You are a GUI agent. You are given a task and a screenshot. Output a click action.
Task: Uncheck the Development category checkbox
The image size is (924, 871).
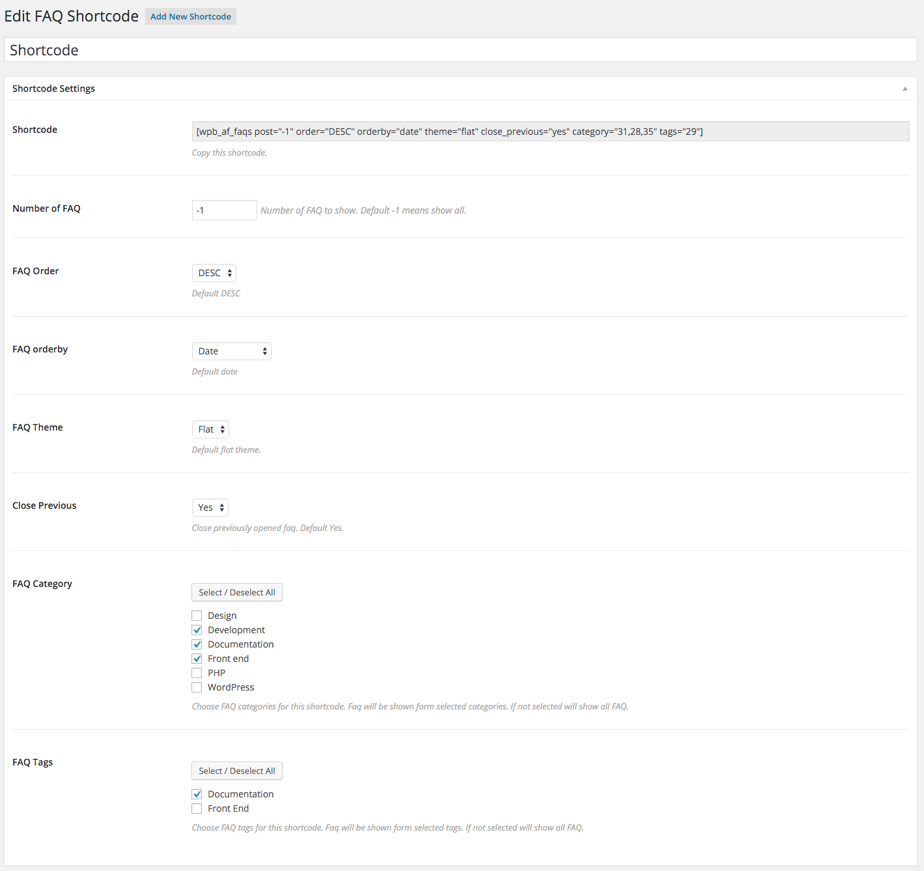pyautogui.click(x=197, y=630)
